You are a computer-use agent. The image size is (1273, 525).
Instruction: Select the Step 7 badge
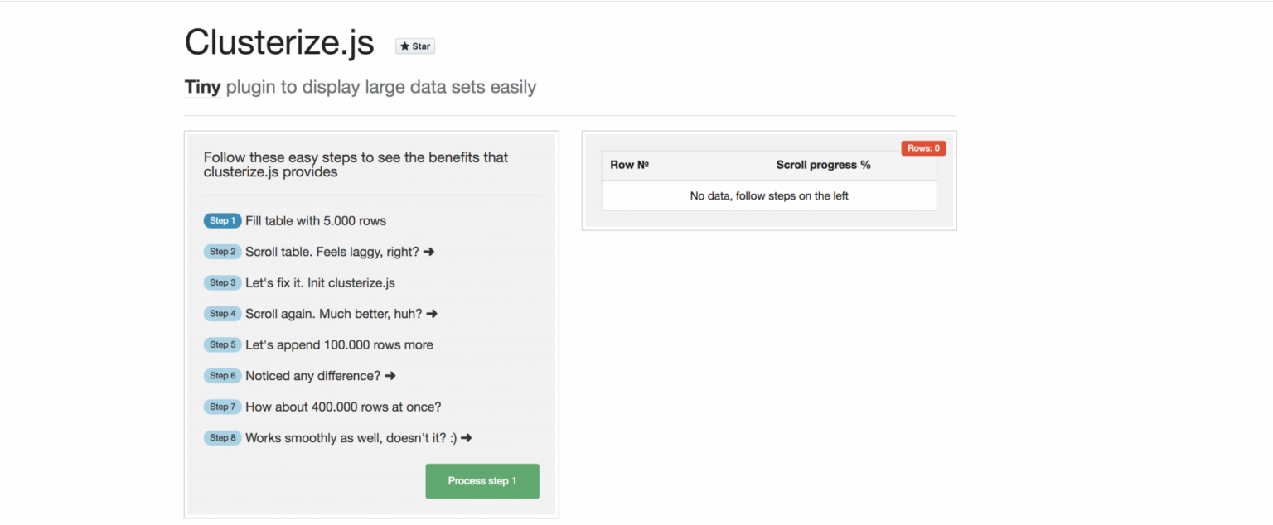[222, 407]
